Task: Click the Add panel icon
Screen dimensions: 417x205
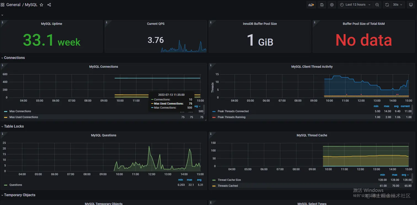Action: [x=311, y=5]
